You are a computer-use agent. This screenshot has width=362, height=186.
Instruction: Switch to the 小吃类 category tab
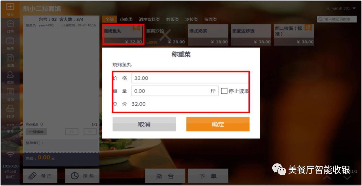click(x=126, y=19)
